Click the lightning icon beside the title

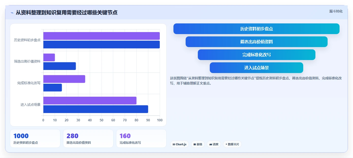click(x=12, y=13)
